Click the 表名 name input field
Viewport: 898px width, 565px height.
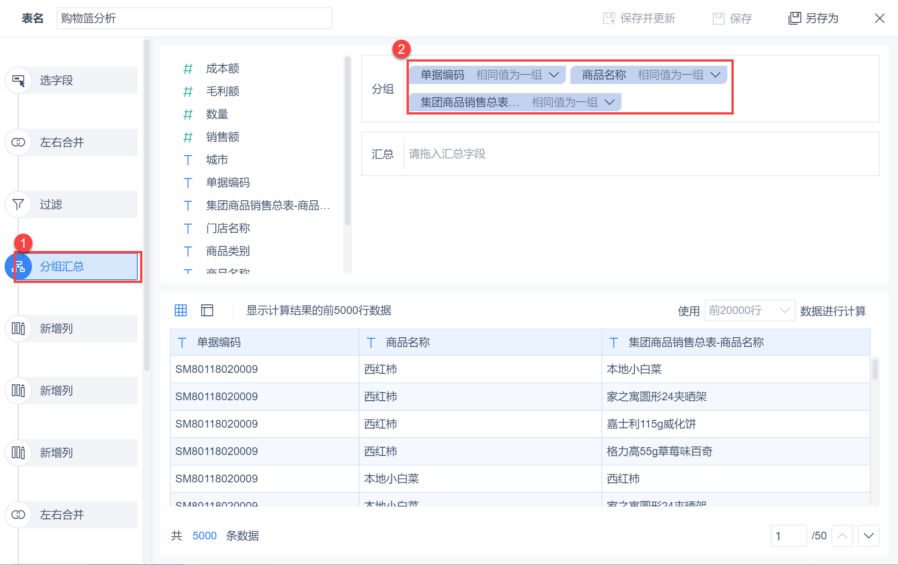pyautogui.click(x=194, y=18)
